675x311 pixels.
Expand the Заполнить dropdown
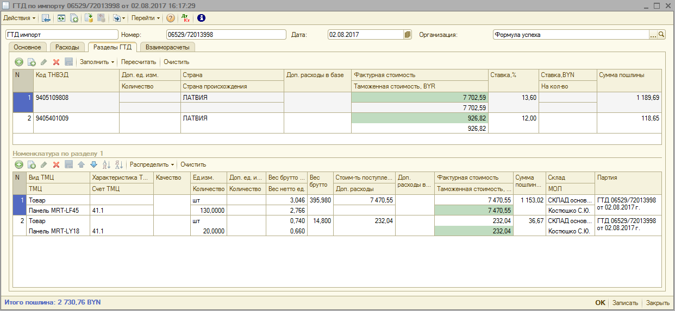(97, 62)
